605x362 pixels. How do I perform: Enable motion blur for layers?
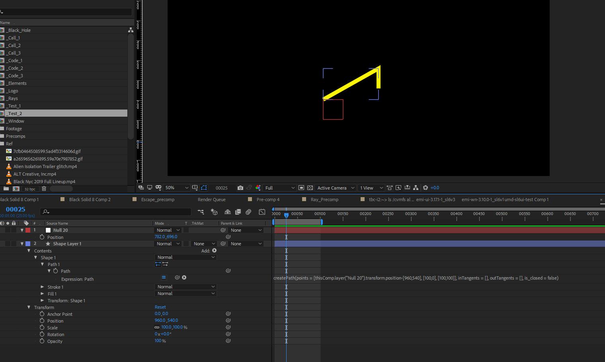click(248, 212)
